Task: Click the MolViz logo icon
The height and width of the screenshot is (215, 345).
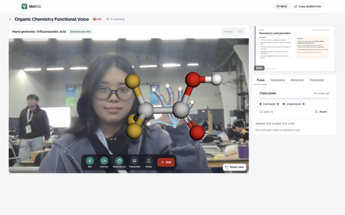Action: pyautogui.click(x=24, y=6)
